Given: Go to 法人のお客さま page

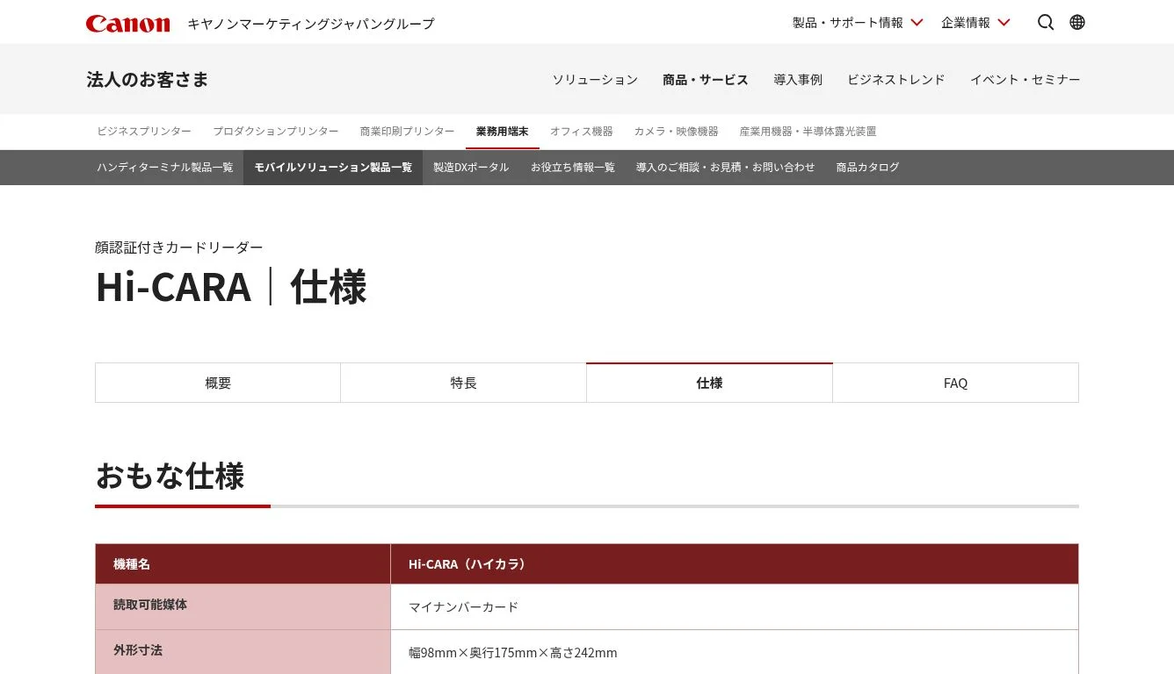Looking at the screenshot, I should [x=148, y=79].
